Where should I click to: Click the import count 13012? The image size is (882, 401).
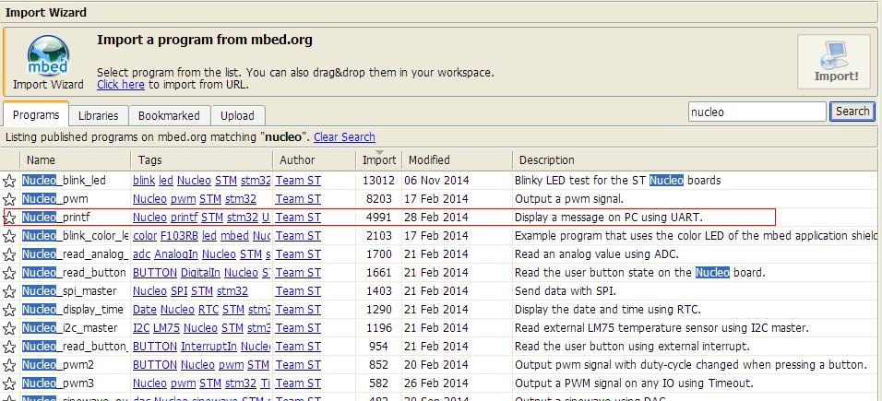(x=378, y=181)
